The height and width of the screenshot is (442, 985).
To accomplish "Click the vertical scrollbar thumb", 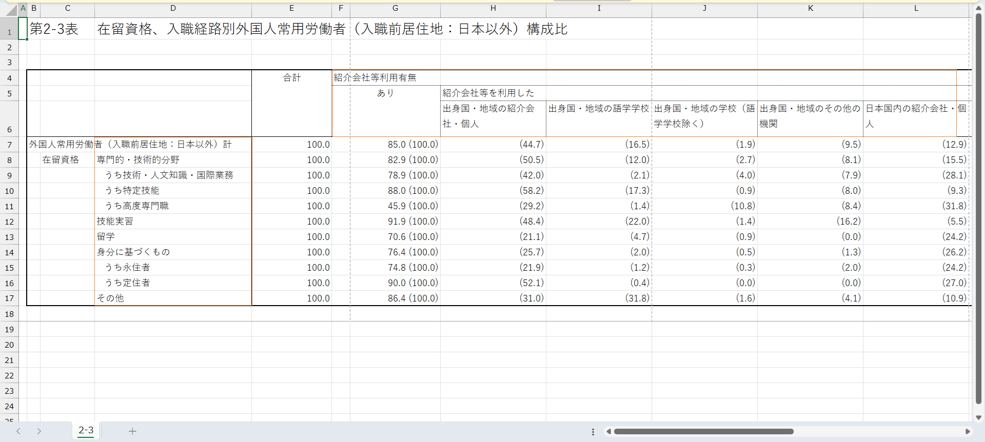I will coord(978,205).
